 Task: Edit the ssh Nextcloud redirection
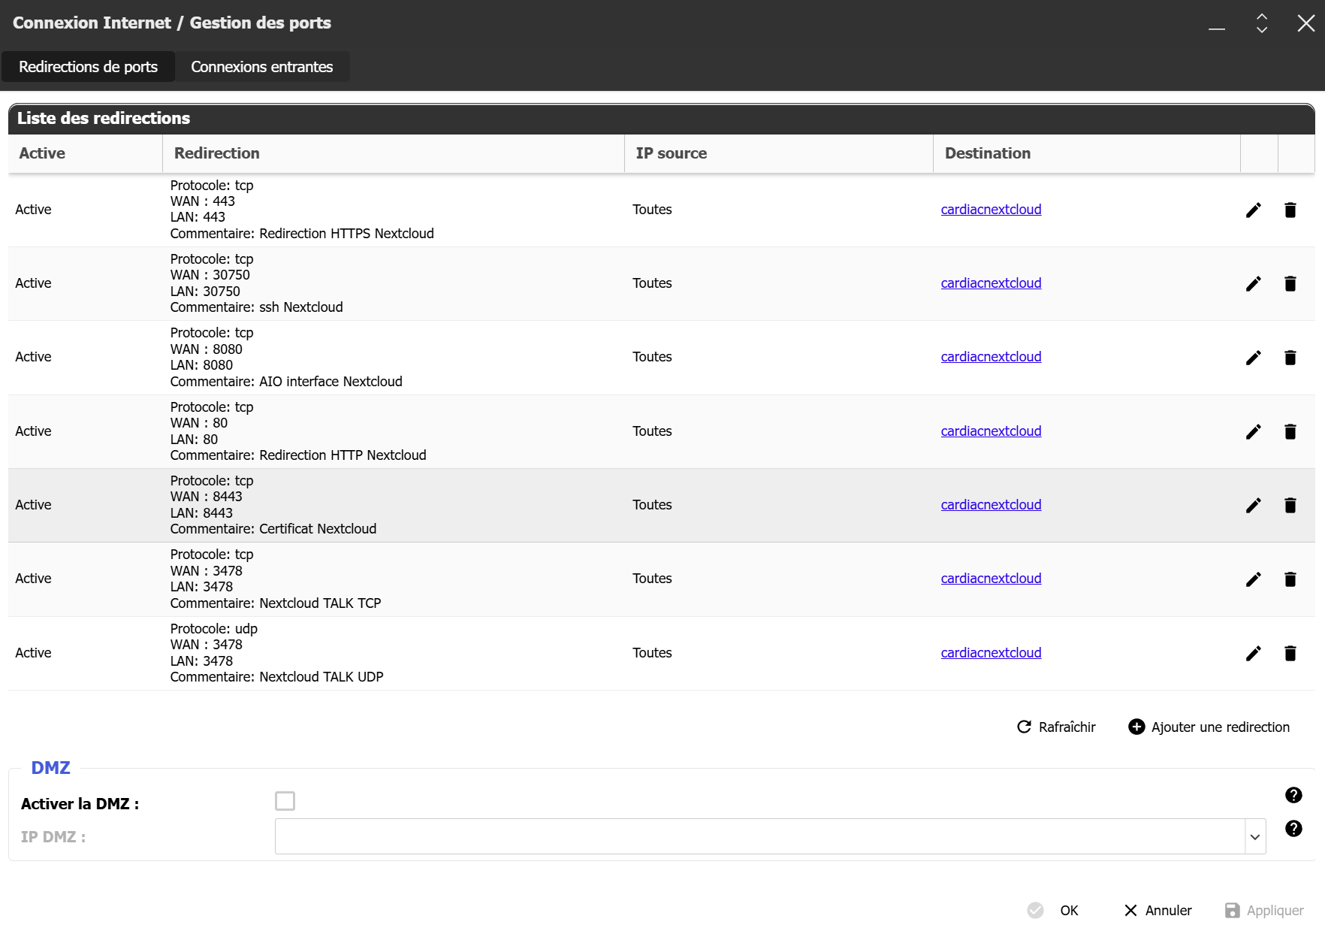tap(1253, 284)
